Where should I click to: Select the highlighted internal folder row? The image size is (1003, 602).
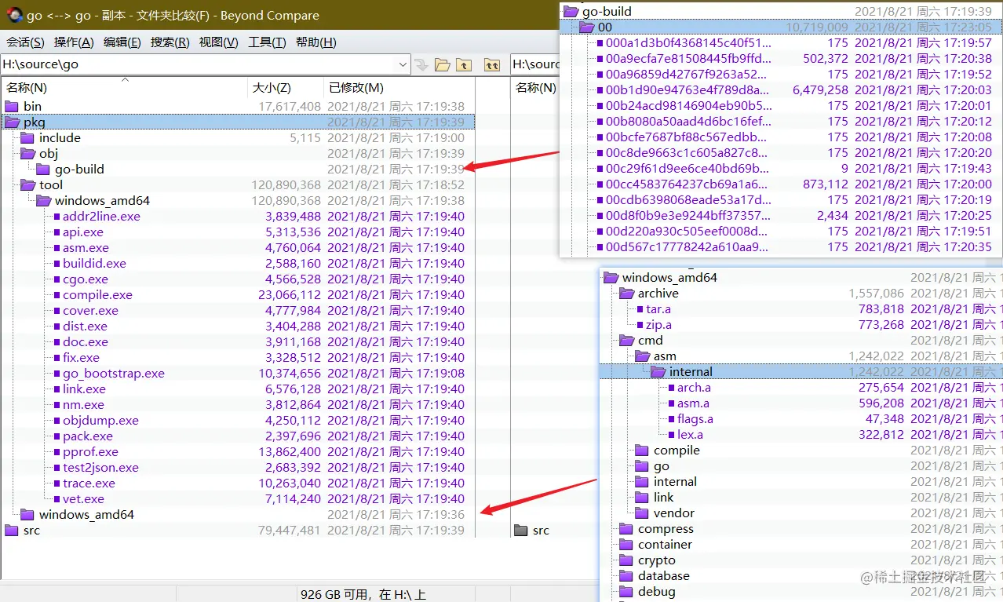click(x=801, y=371)
